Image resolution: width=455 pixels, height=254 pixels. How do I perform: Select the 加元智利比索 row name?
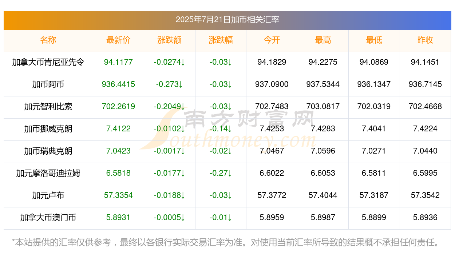(x=48, y=107)
